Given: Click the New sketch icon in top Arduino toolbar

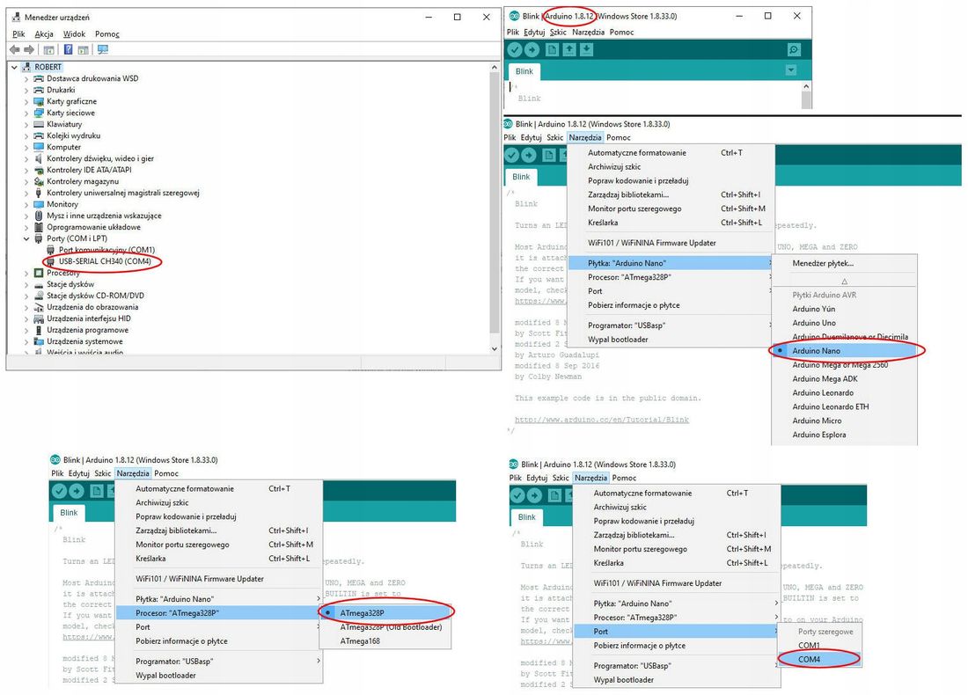Looking at the screenshot, I should point(552,50).
